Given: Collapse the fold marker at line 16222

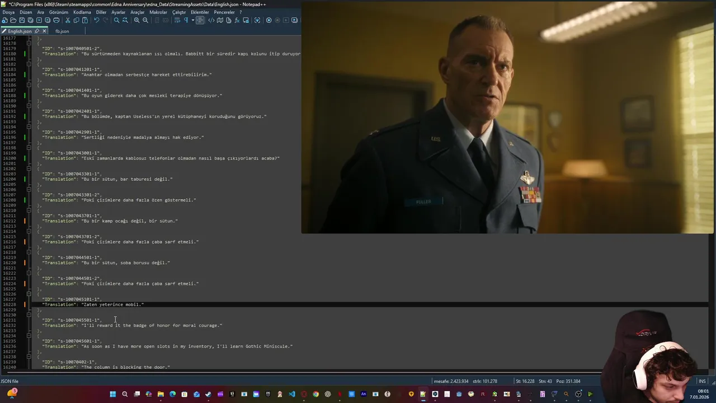Looking at the screenshot, I should point(29,273).
